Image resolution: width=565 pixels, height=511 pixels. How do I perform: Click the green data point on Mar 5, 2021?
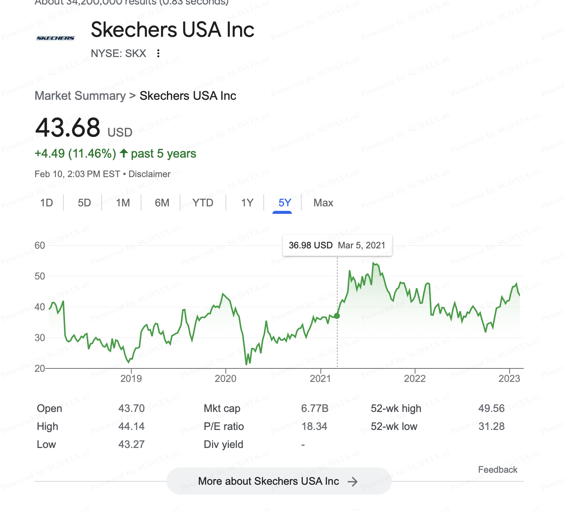[337, 316]
